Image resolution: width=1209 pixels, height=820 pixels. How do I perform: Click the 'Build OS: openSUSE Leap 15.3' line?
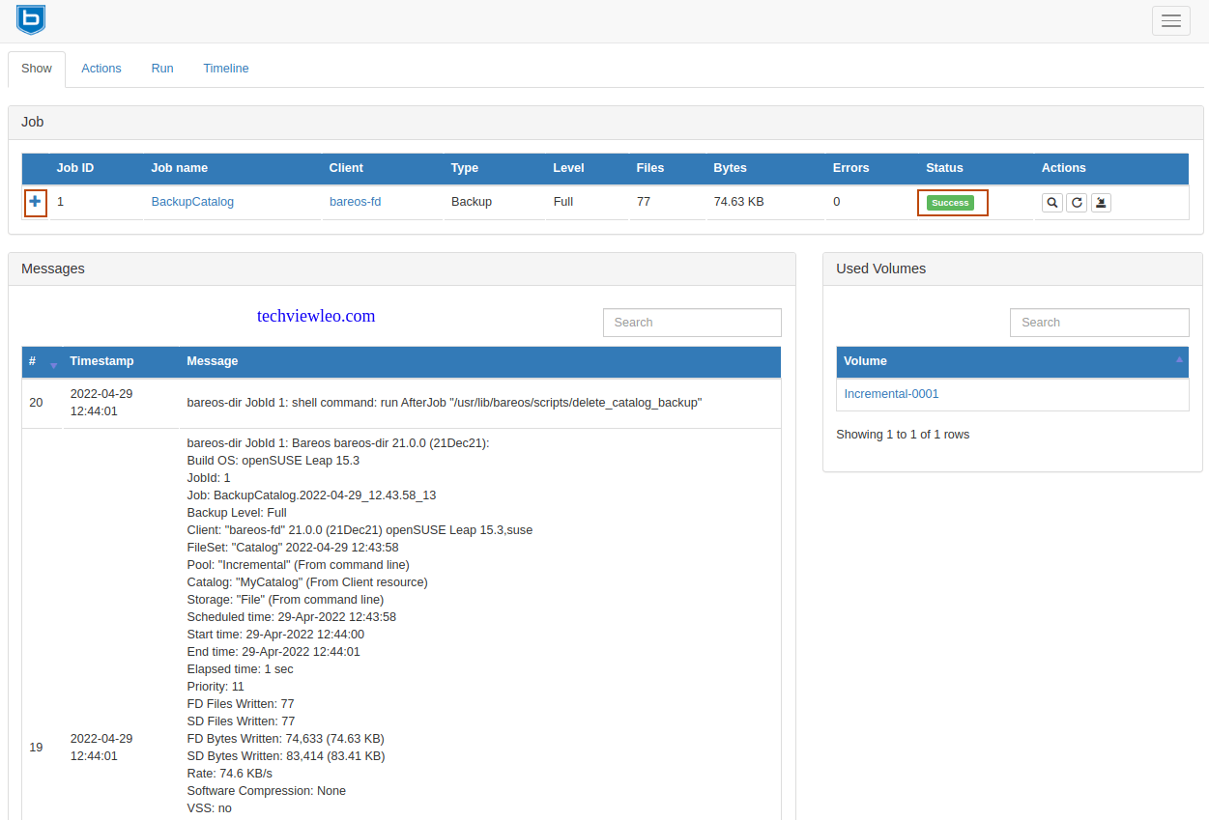tap(273, 461)
